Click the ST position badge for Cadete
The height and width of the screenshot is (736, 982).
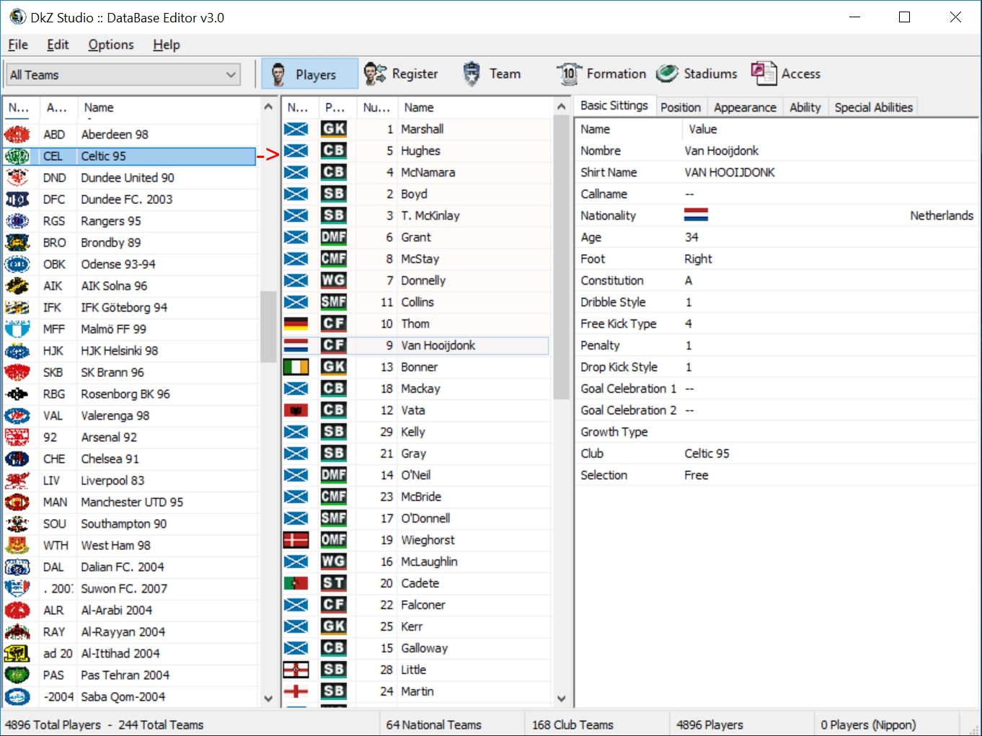coord(334,583)
